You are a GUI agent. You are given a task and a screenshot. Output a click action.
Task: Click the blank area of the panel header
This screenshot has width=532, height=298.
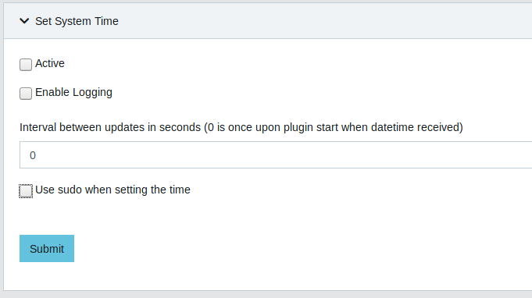(x=323, y=21)
